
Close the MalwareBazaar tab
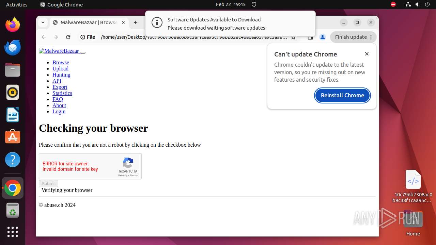(123, 22)
